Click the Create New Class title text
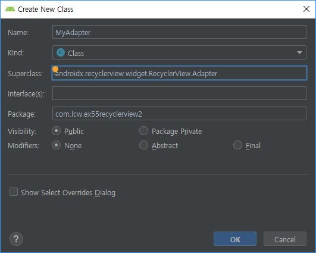This screenshot has height=253, width=316. 46,10
